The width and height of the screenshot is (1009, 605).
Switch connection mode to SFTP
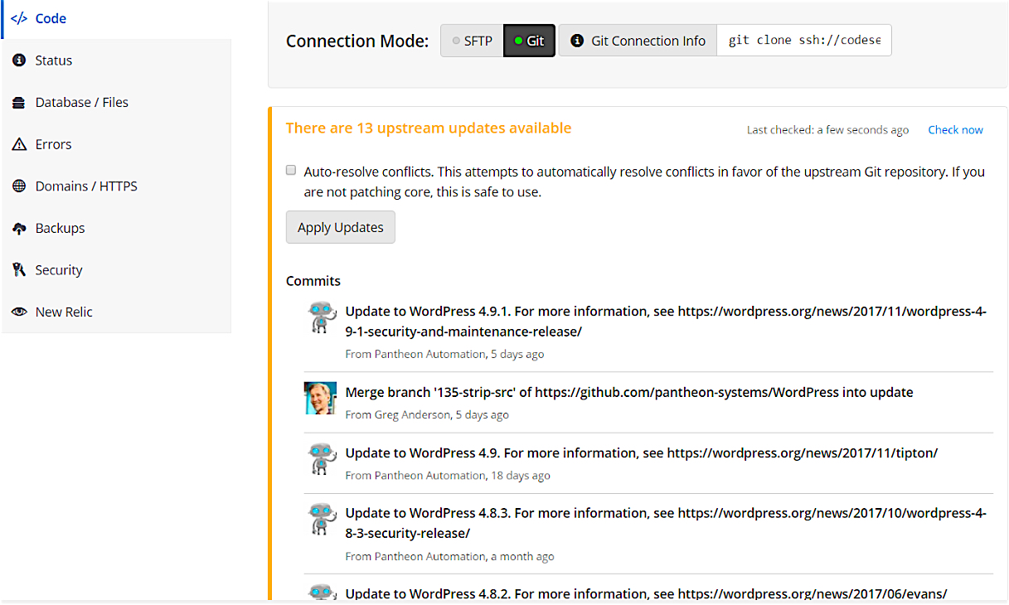tap(472, 41)
